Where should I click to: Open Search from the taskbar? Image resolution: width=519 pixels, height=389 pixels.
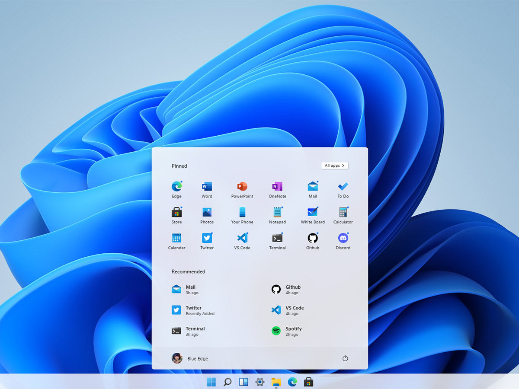pyautogui.click(x=227, y=382)
